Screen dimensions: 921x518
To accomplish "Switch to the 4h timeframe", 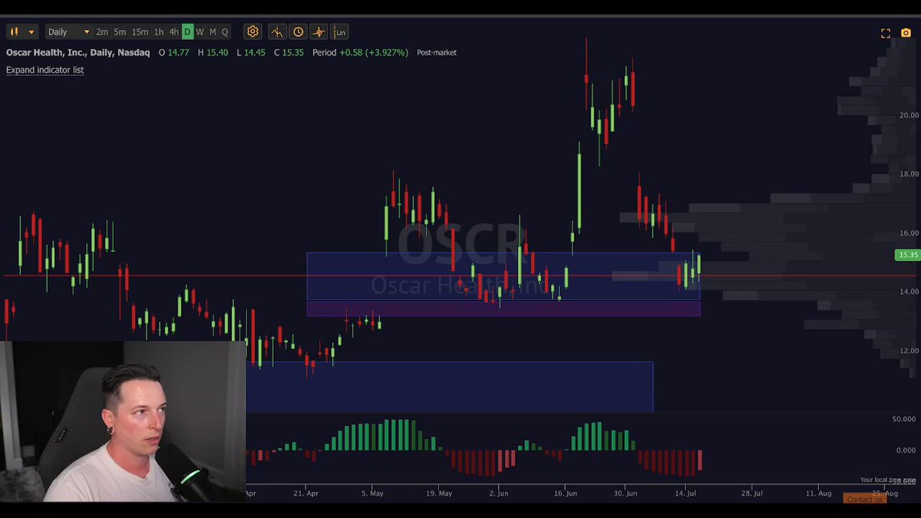I will (x=174, y=32).
